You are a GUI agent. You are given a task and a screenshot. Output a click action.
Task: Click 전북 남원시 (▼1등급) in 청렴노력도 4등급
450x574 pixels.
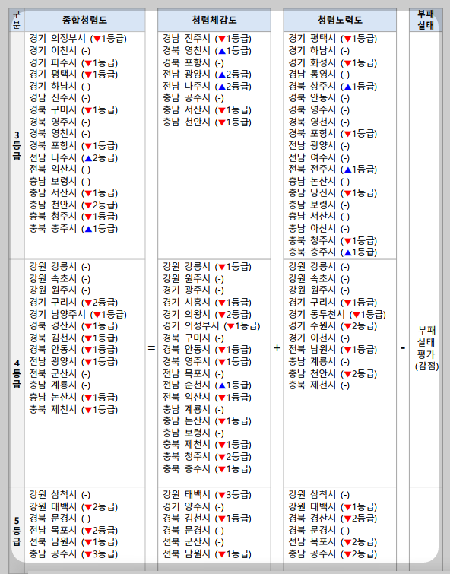click(x=332, y=350)
